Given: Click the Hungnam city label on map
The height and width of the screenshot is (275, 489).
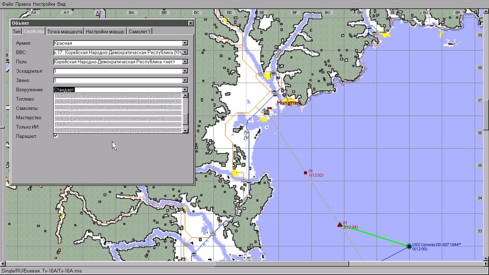Looking at the screenshot, I should pos(289,103).
